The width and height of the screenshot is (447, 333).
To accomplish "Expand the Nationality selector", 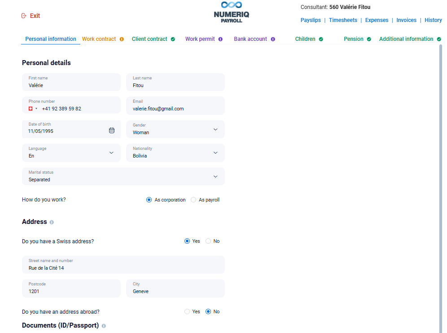I will (215, 153).
